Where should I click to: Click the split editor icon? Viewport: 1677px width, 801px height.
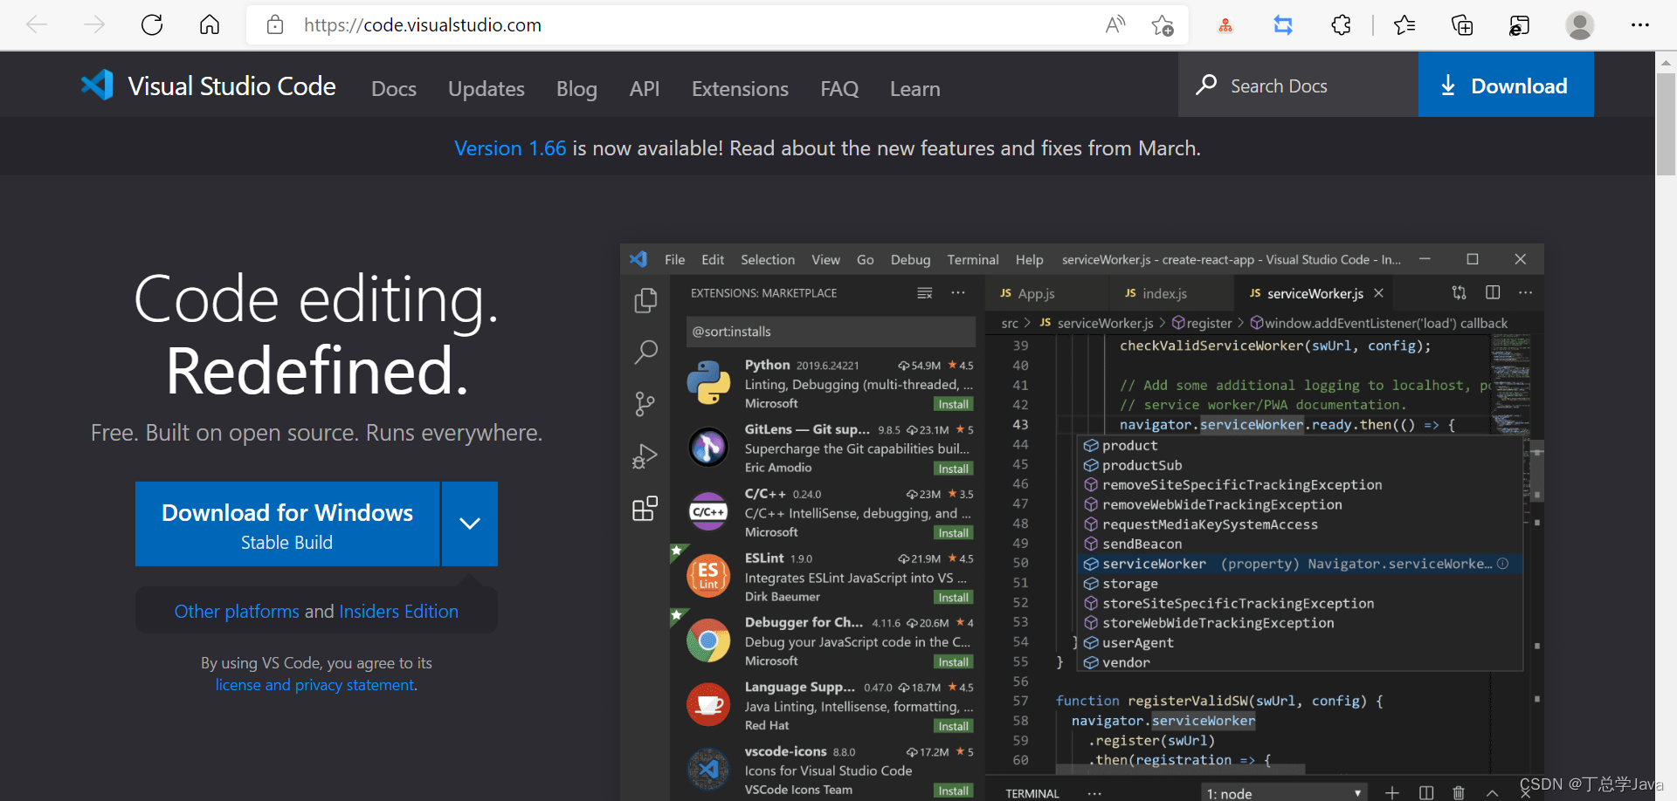(1493, 292)
